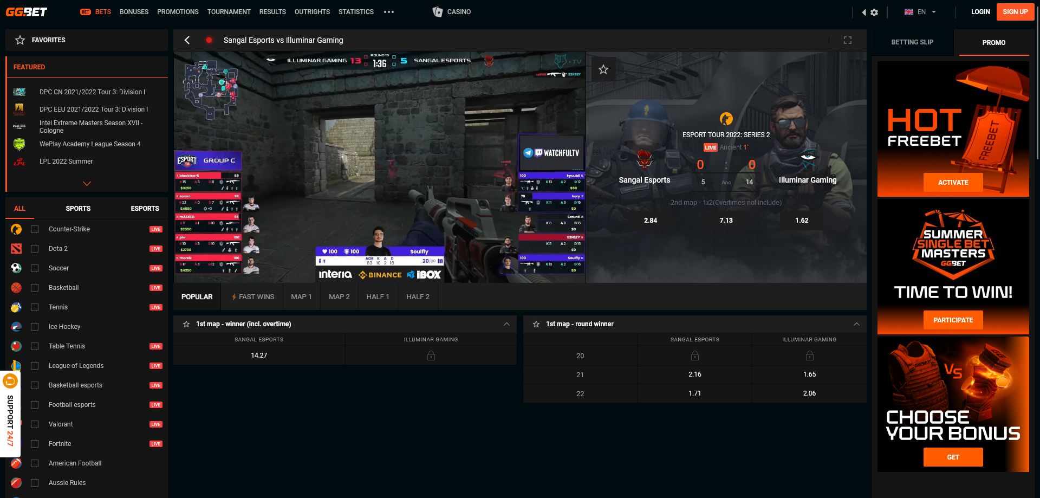This screenshot has height=498, width=1040.
Task: Tick the League of Legends checkbox
Action: (x=35, y=366)
